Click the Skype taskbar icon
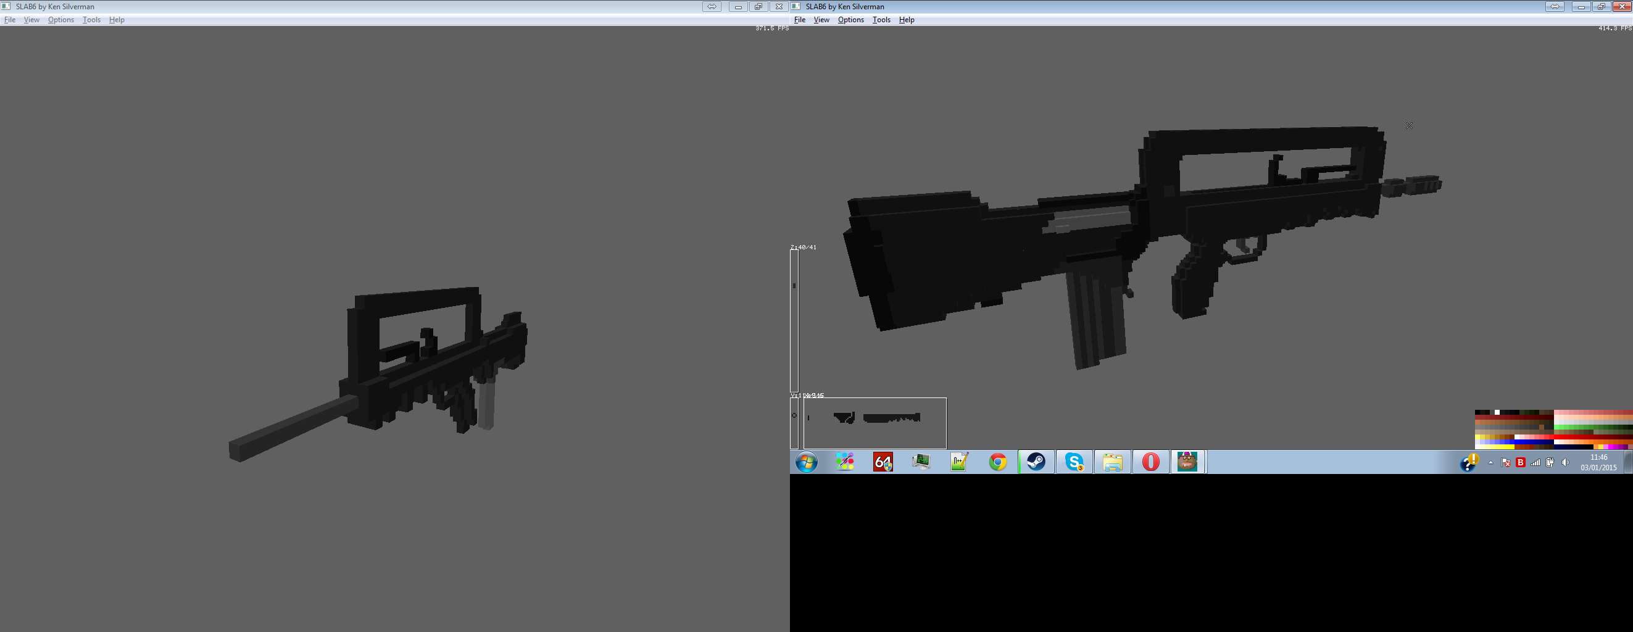 pyautogui.click(x=1074, y=462)
